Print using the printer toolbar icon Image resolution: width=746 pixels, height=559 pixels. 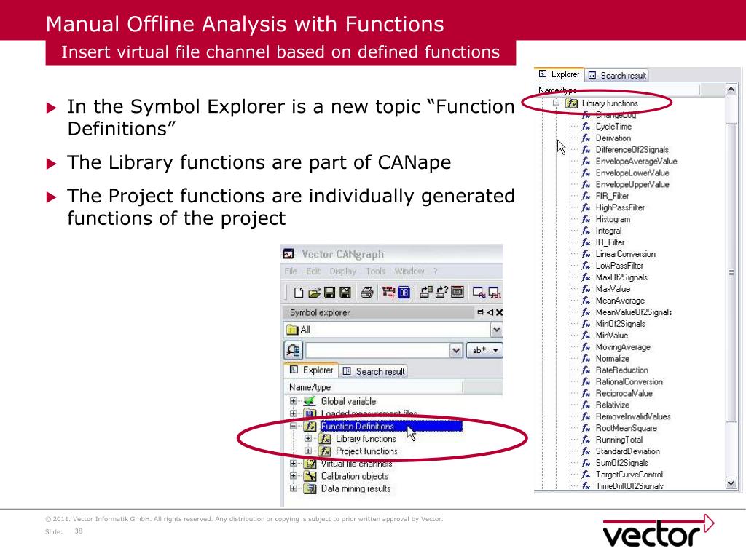point(367,293)
